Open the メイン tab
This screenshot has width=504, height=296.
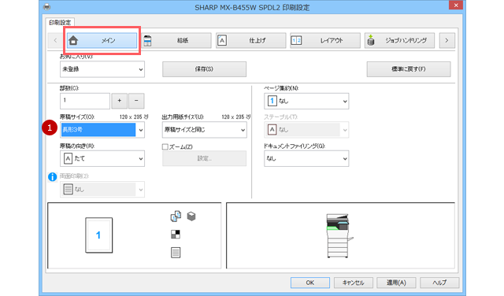(102, 40)
